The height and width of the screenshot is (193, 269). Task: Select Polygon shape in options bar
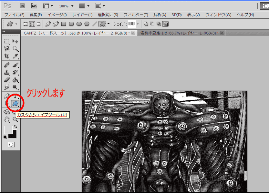point(87,24)
